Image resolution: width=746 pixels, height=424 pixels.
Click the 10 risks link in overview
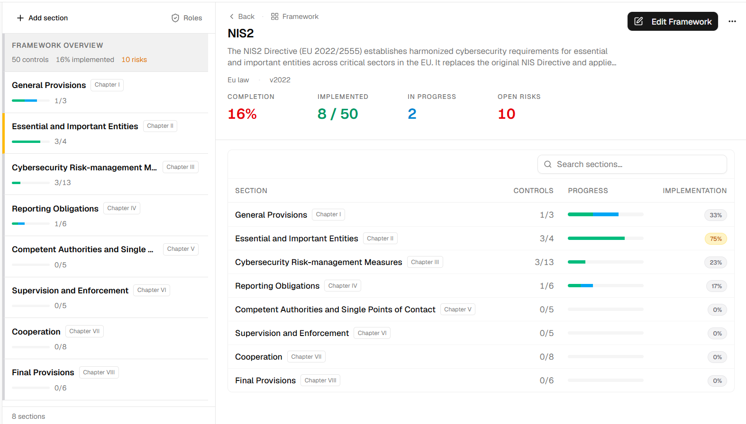(134, 60)
